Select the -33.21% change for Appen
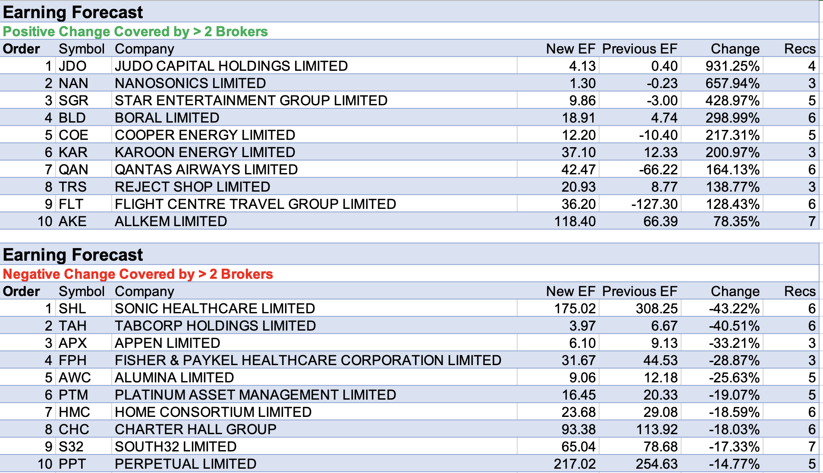This screenshot has width=823, height=473. pos(734,343)
